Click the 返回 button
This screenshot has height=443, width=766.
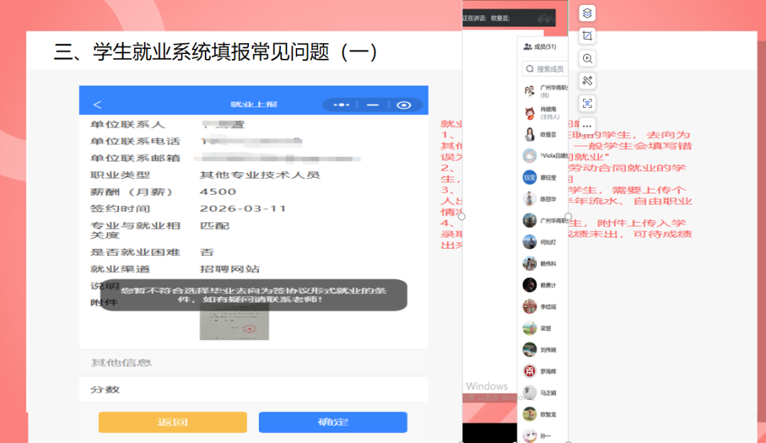[x=172, y=422]
